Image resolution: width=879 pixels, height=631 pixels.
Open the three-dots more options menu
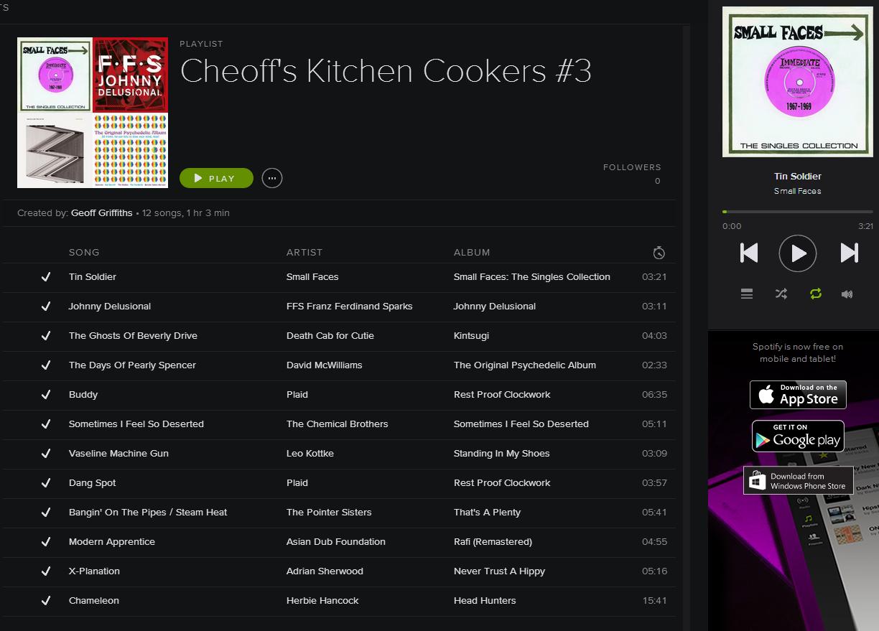pos(272,178)
